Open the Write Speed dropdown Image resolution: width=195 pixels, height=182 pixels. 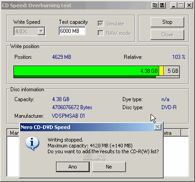[41, 31]
